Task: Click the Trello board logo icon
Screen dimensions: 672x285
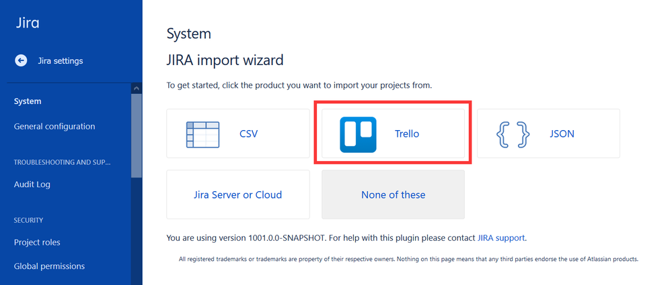Action: tap(358, 135)
